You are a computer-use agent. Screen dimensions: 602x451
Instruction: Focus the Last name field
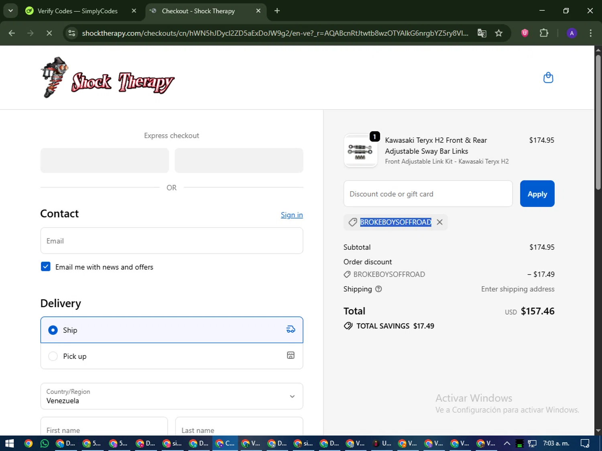click(x=239, y=426)
